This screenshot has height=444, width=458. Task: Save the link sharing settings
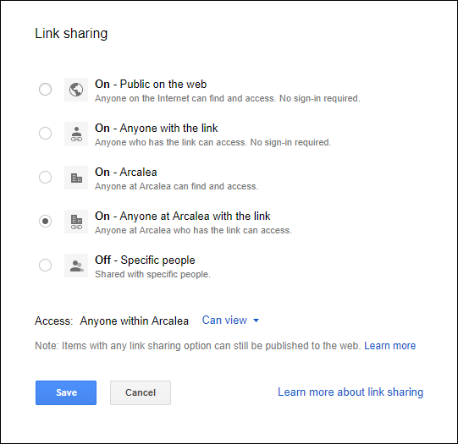[x=66, y=392]
